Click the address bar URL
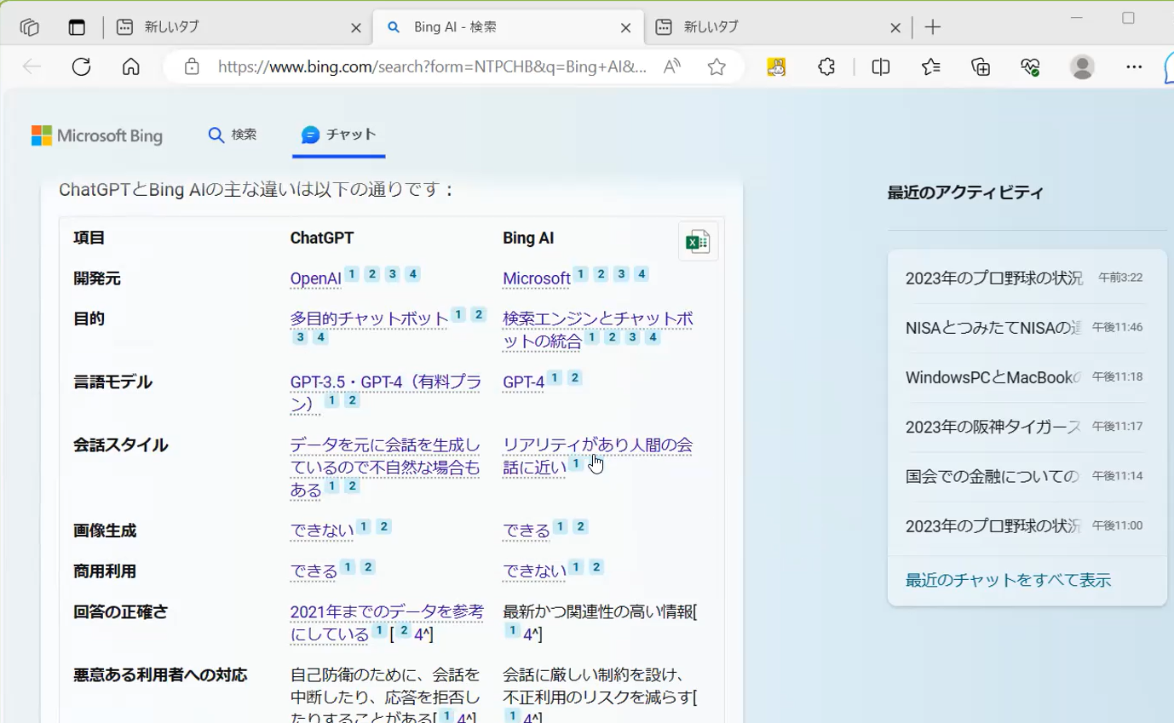Image resolution: width=1174 pixels, height=723 pixels. tap(432, 66)
